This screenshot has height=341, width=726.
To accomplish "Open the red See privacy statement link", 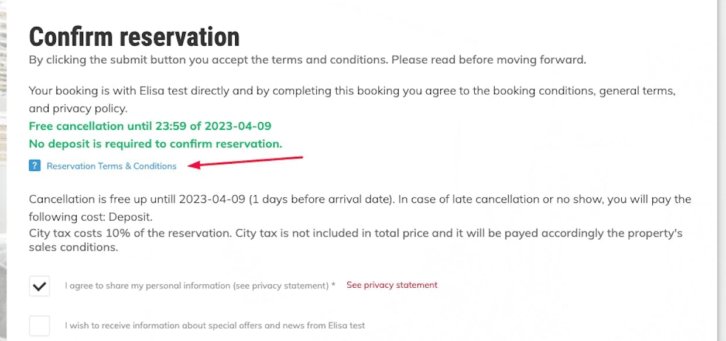I will (392, 285).
